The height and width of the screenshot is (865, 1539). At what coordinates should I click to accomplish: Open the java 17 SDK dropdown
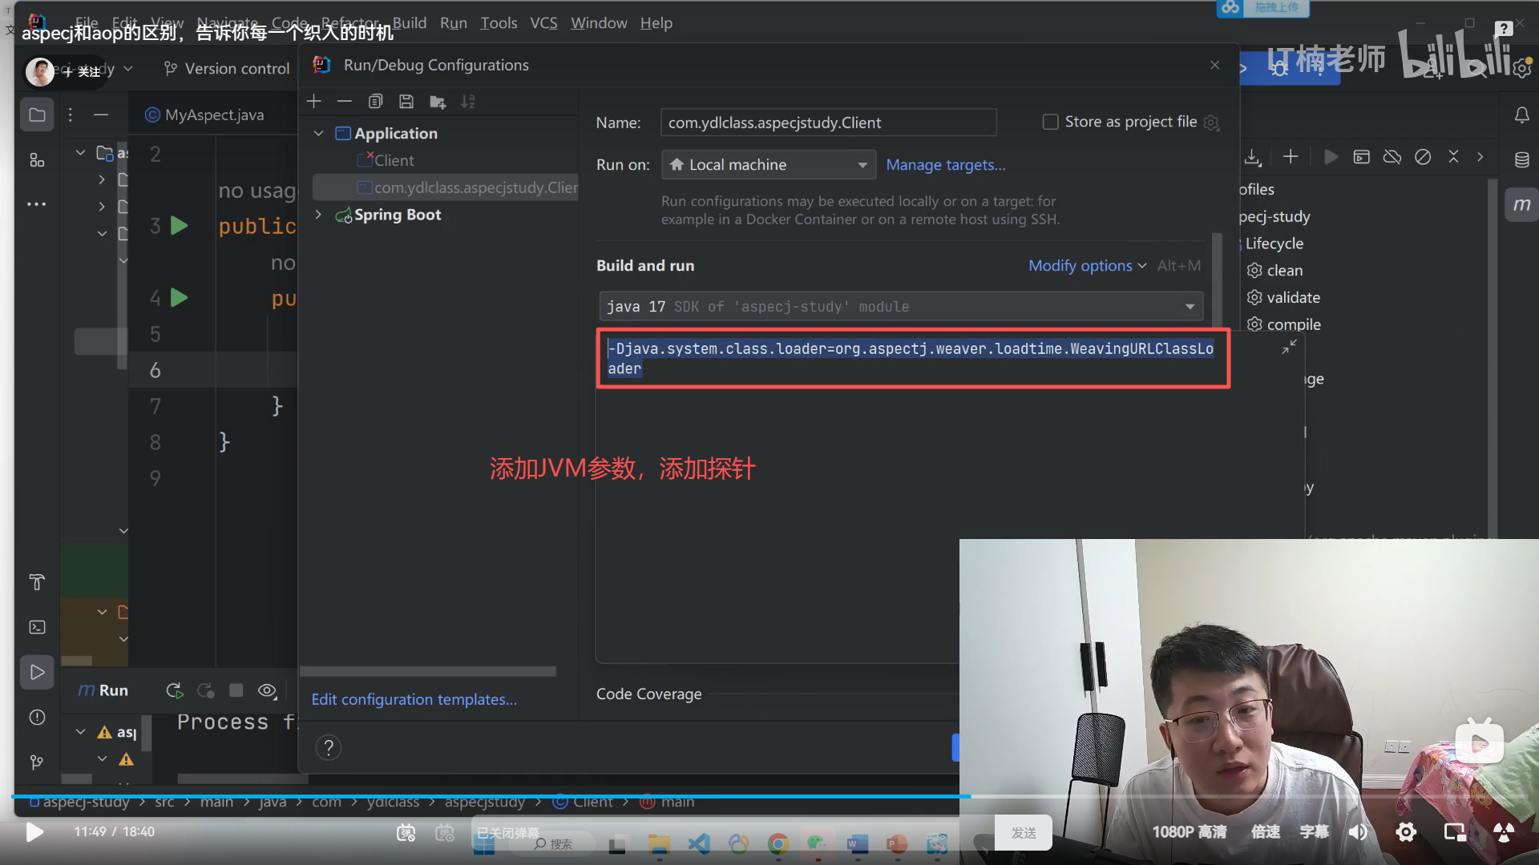(900, 307)
